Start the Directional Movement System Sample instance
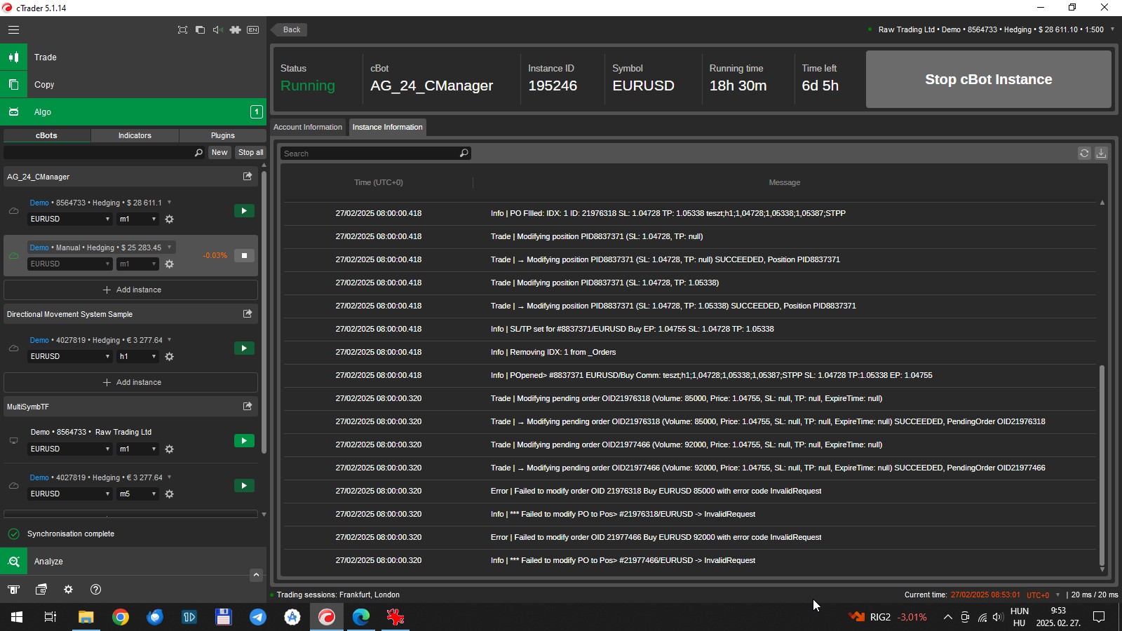1122x631 pixels. tap(244, 348)
